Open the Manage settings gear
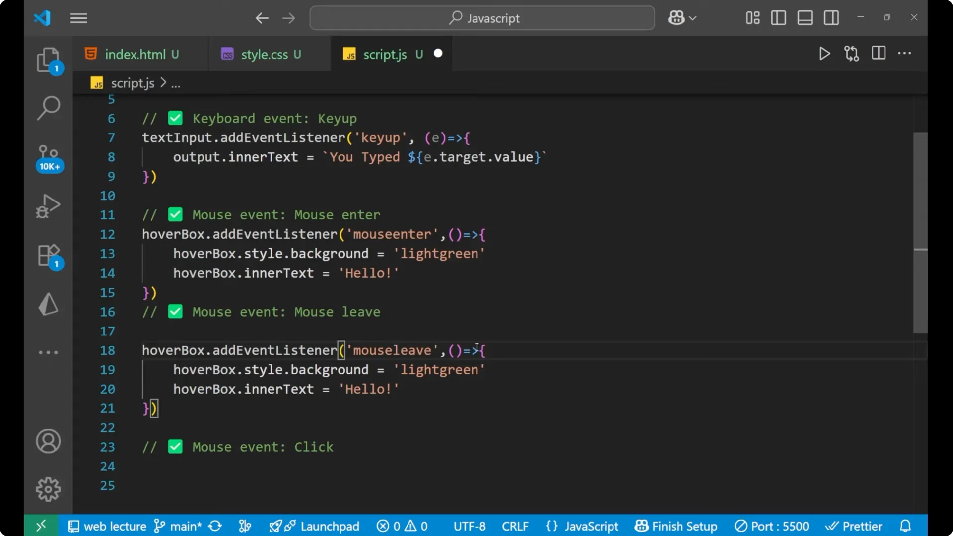This screenshot has width=953, height=536. pos(48,489)
